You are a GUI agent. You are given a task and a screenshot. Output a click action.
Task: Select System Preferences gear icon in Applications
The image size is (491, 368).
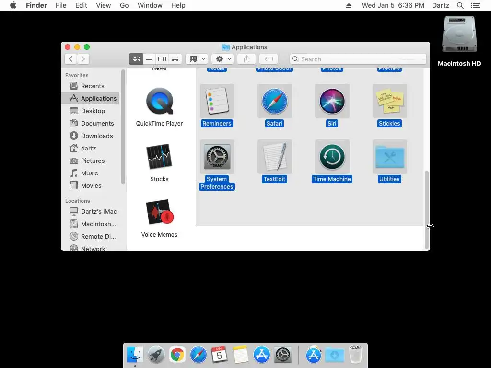(x=217, y=157)
